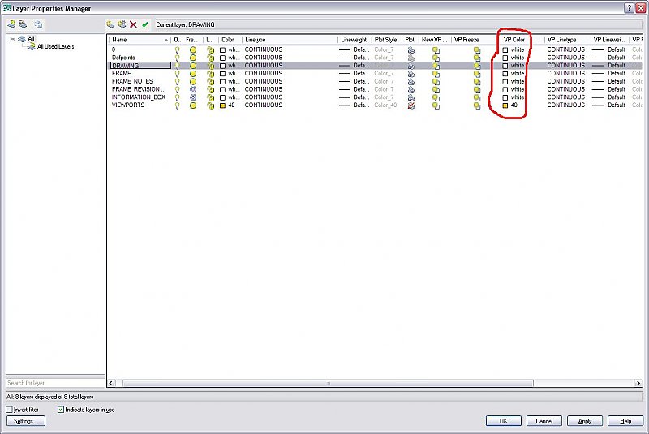Click the OK button
This screenshot has height=434, width=649.
[503, 421]
